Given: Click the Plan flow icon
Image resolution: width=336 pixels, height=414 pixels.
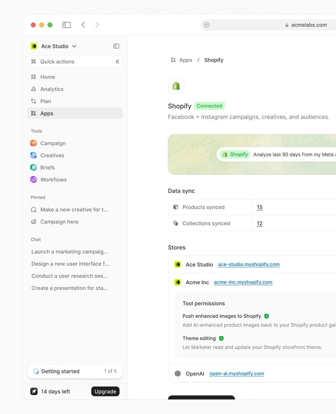Looking at the screenshot, I should click(x=33, y=101).
